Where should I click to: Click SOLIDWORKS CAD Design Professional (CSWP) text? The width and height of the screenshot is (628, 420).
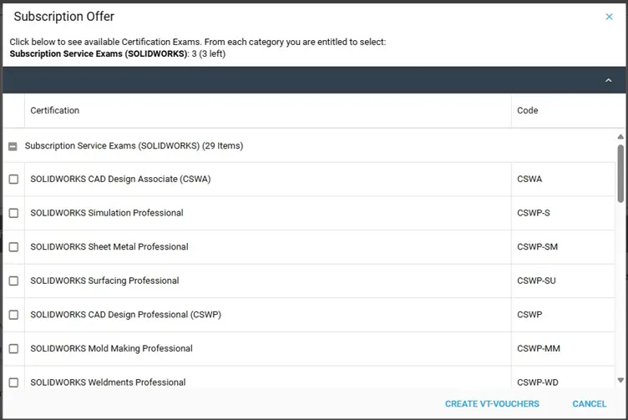pos(125,315)
